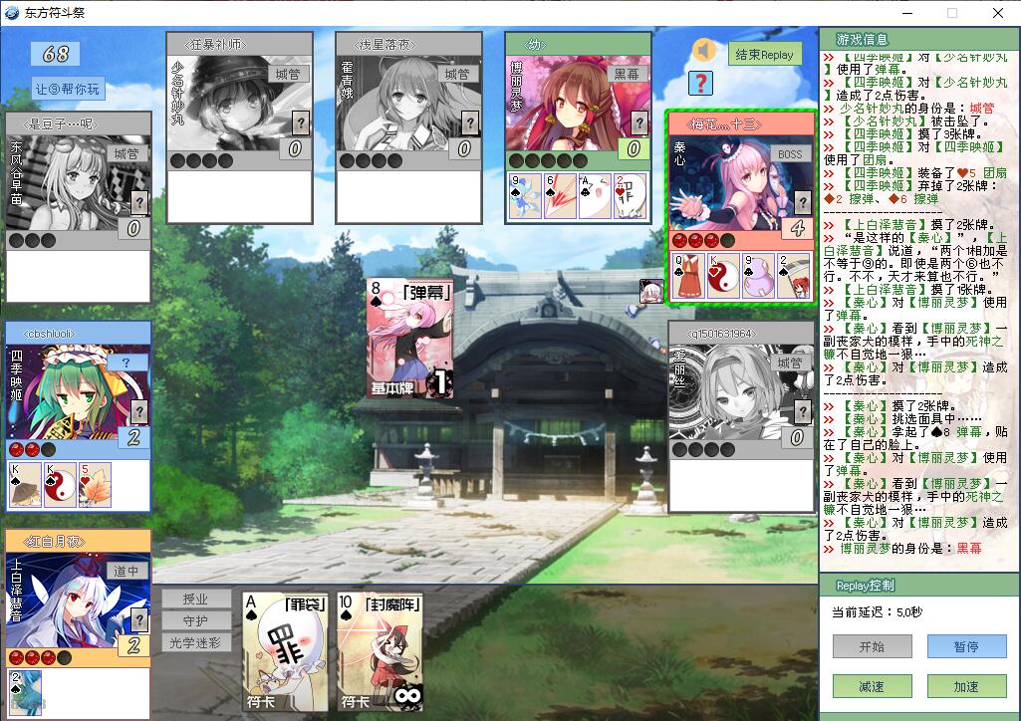
Task: Speed up the replay with 加速
Action: [967, 686]
